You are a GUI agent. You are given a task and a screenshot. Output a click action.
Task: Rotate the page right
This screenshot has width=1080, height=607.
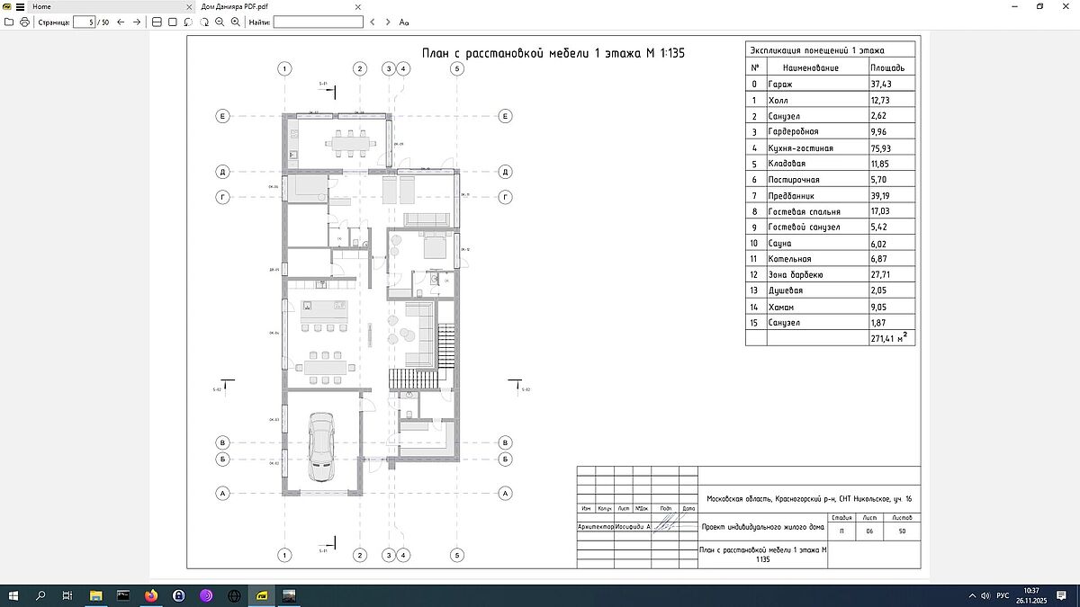(204, 22)
